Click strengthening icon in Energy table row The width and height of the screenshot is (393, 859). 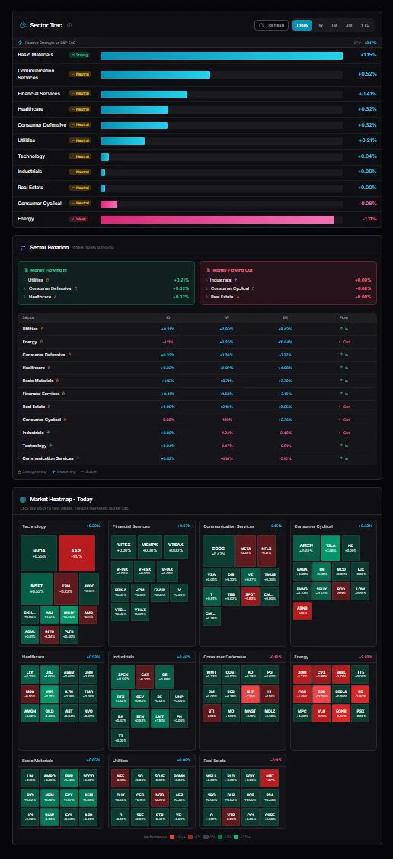[x=42, y=342]
